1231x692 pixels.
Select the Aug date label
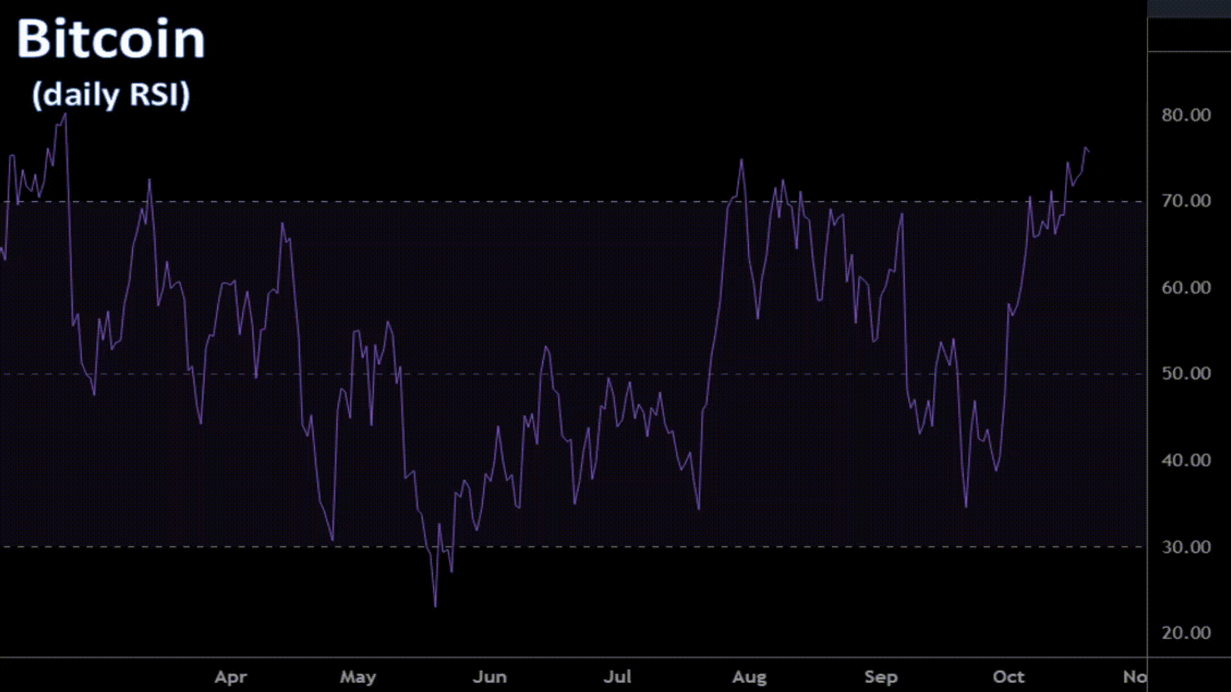click(x=749, y=677)
